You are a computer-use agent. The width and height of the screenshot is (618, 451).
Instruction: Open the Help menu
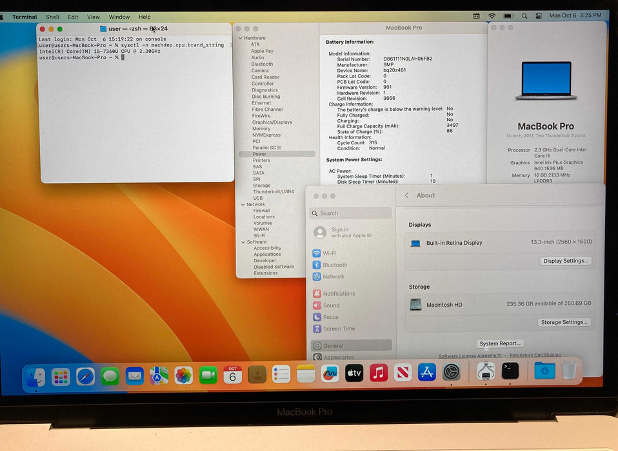145,17
